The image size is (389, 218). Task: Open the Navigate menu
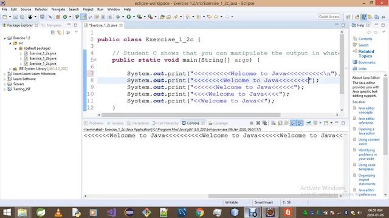pos(58,9)
